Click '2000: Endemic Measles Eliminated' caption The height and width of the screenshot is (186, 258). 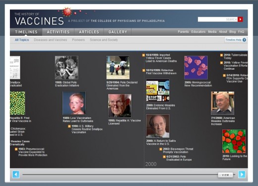(x=160, y=107)
